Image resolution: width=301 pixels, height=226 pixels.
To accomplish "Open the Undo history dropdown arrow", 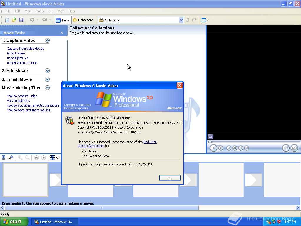I will click(x=37, y=20).
